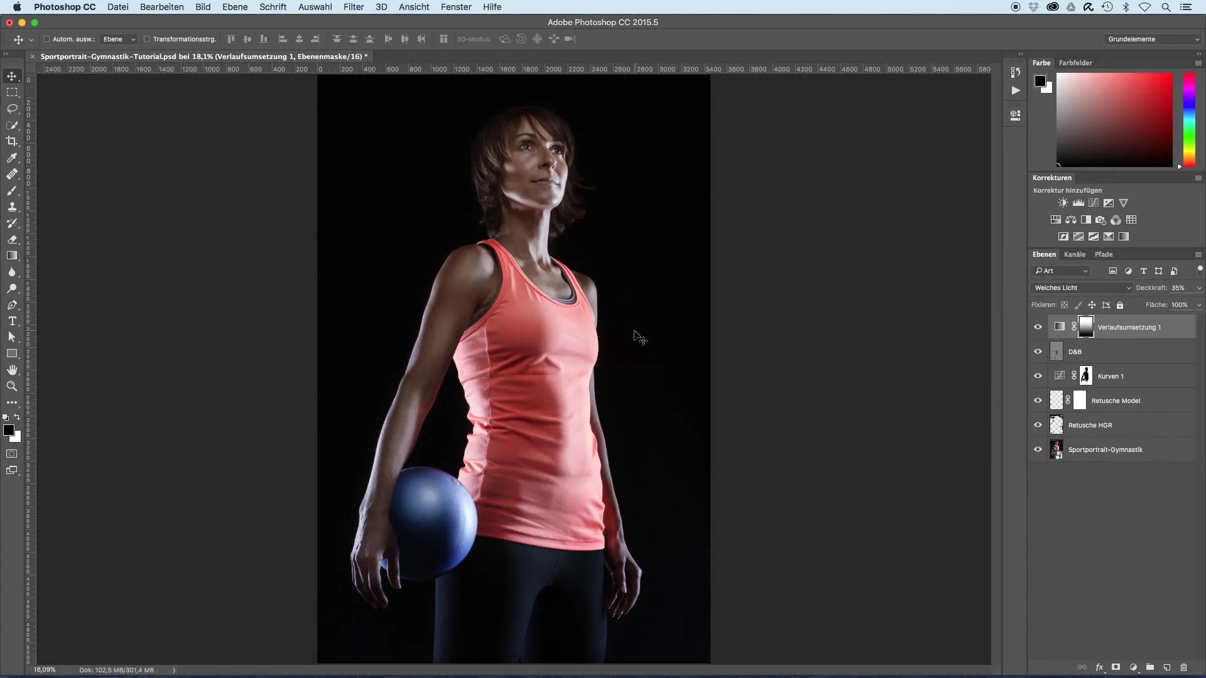This screenshot has width=1206, height=678.
Task: Delete the selected layer
Action: click(x=1184, y=667)
